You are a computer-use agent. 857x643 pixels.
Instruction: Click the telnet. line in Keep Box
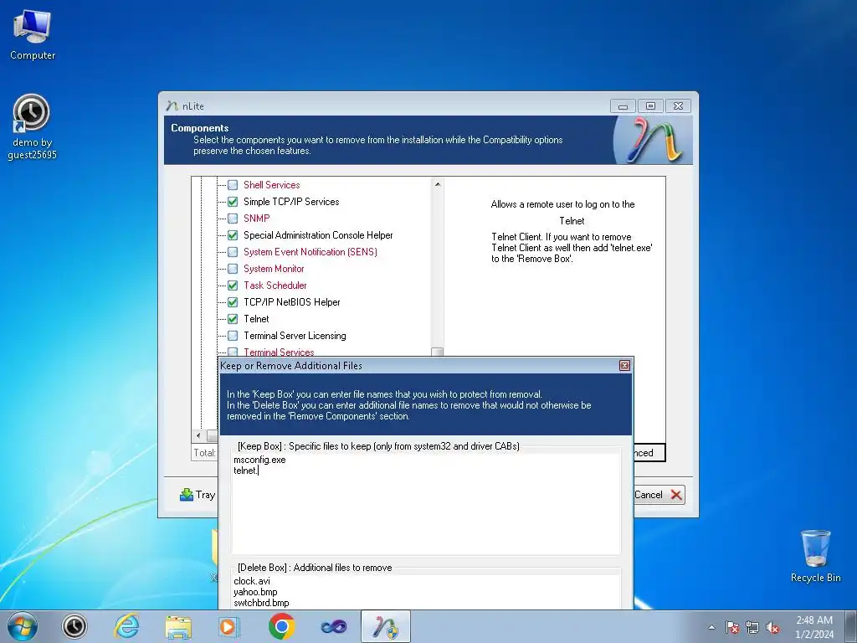pos(245,471)
